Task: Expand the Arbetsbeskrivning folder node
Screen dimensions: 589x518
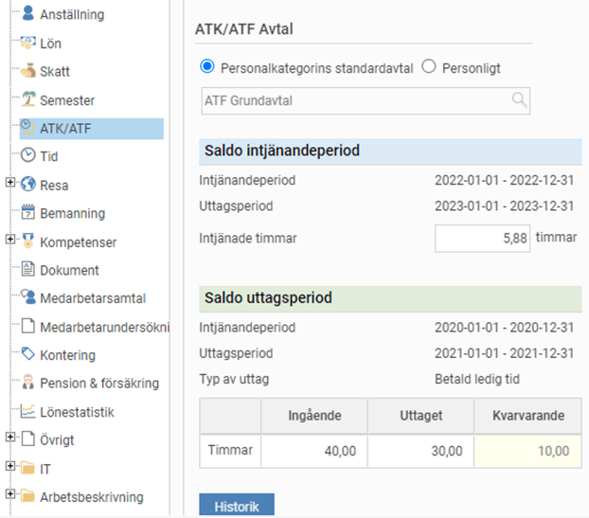Action: (10, 494)
